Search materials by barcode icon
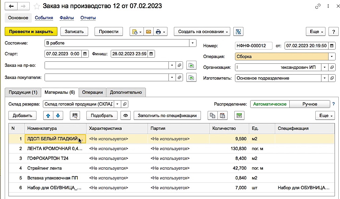This screenshot has width=340, height=199. [x=75, y=115]
